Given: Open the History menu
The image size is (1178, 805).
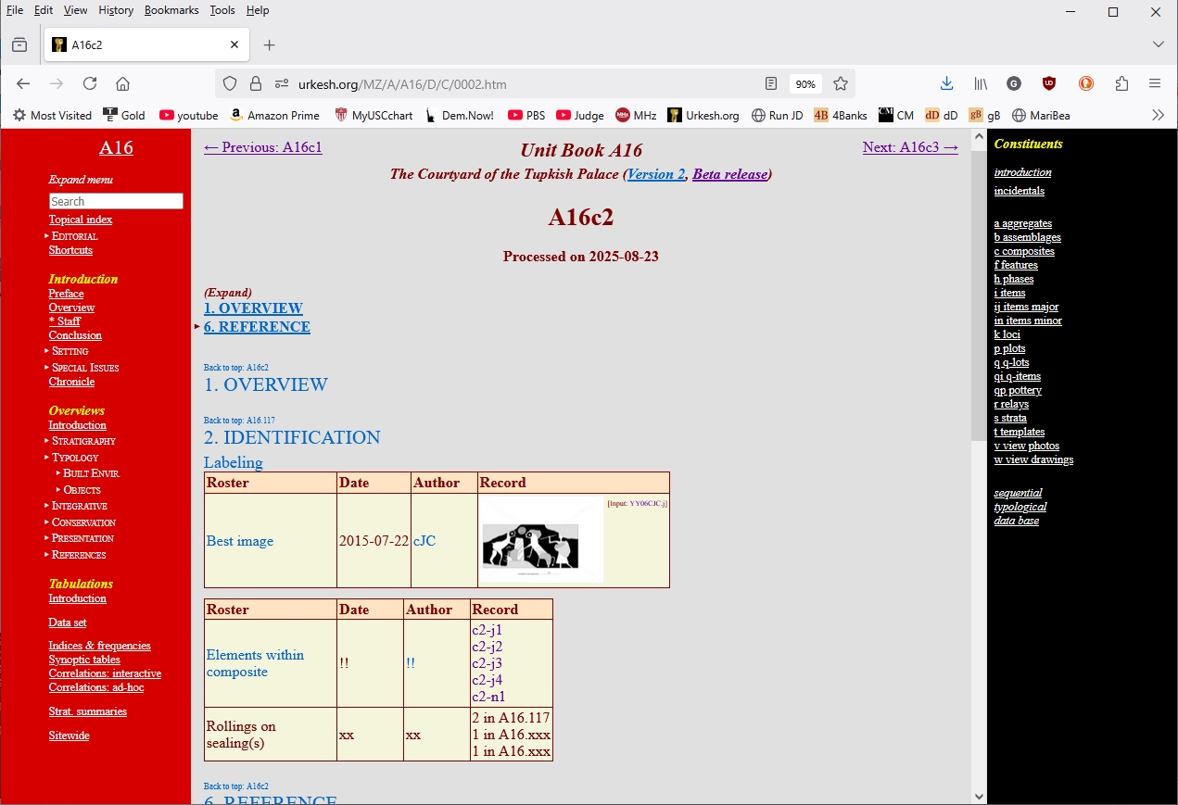Looking at the screenshot, I should pos(116,10).
